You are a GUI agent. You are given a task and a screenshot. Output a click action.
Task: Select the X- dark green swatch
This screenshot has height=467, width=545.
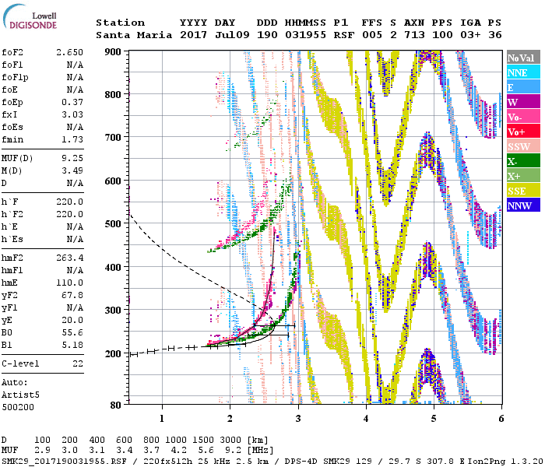[523, 161]
